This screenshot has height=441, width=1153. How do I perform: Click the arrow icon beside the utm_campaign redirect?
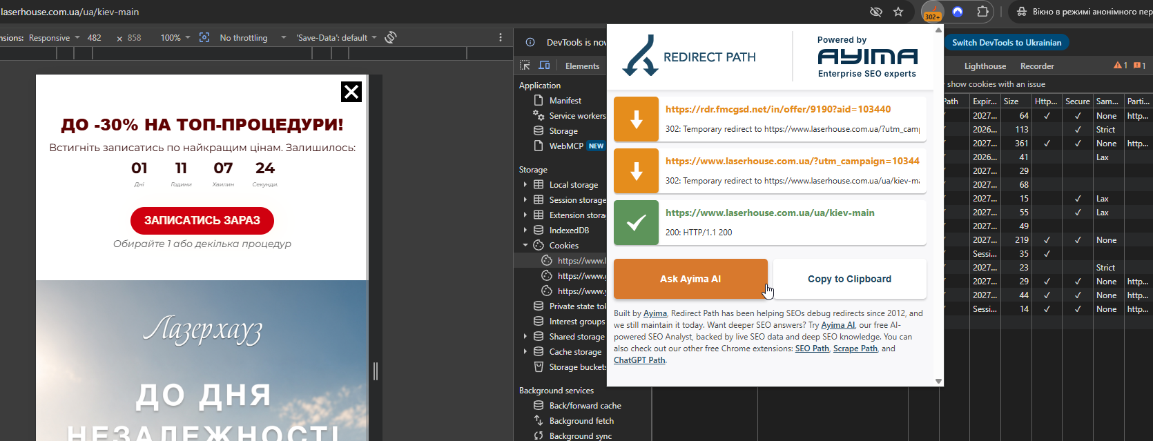coord(637,171)
